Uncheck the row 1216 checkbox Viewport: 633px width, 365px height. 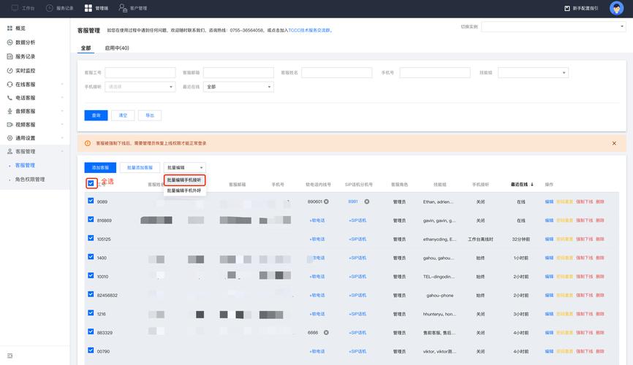(x=91, y=312)
